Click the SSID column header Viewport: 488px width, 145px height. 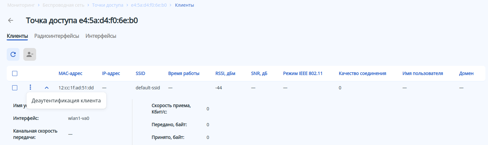pos(140,73)
